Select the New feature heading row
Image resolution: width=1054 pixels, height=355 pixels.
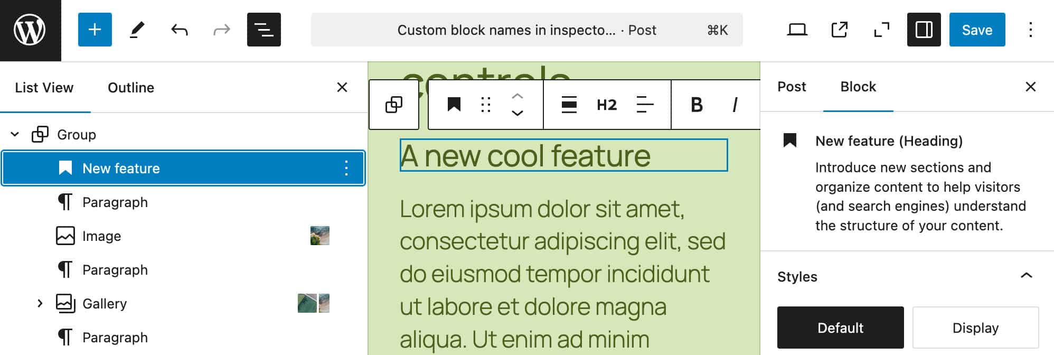(x=183, y=168)
